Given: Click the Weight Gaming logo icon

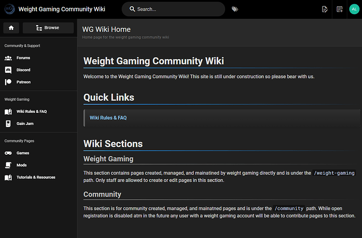Looking at the screenshot, I should pyautogui.click(x=9, y=9).
